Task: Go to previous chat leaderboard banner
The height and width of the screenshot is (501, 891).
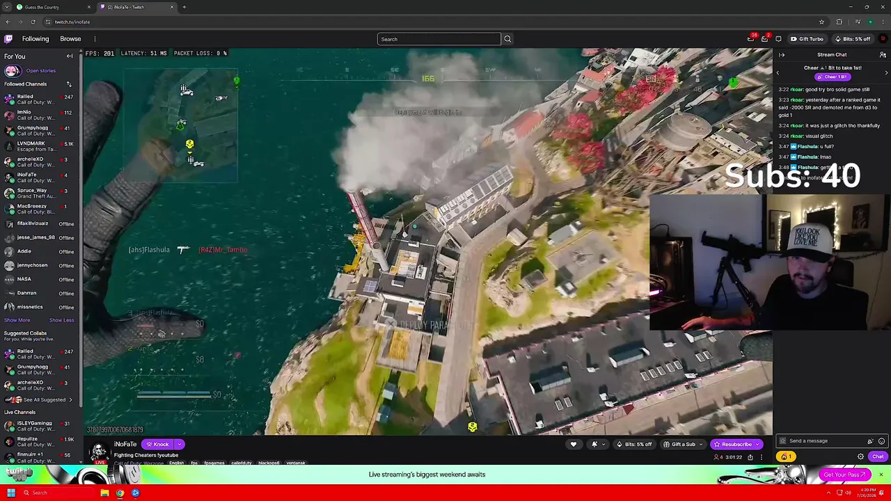Action: pos(778,72)
